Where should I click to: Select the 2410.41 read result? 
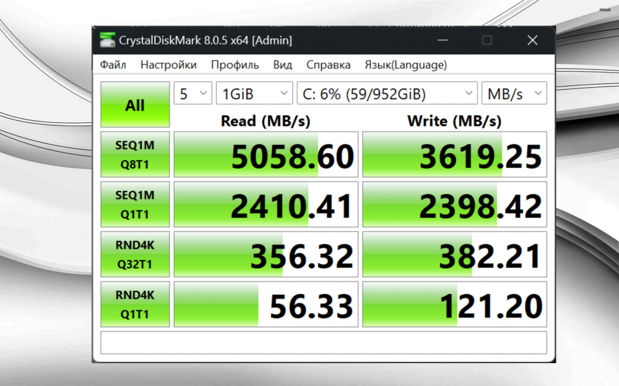pos(266,204)
